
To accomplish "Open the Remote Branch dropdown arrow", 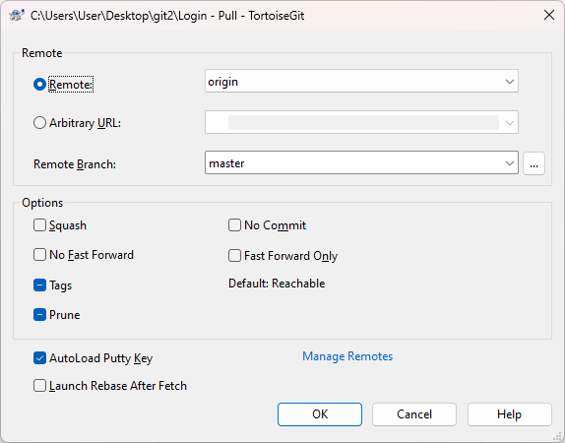I will point(510,163).
